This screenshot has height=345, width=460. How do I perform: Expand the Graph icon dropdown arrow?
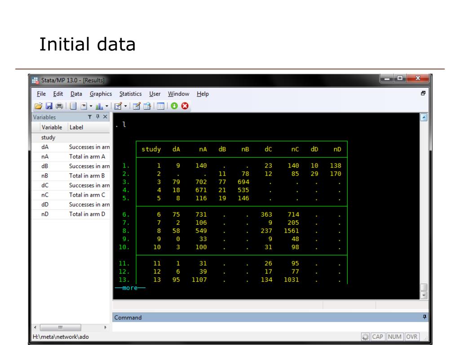tap(107, 106)
